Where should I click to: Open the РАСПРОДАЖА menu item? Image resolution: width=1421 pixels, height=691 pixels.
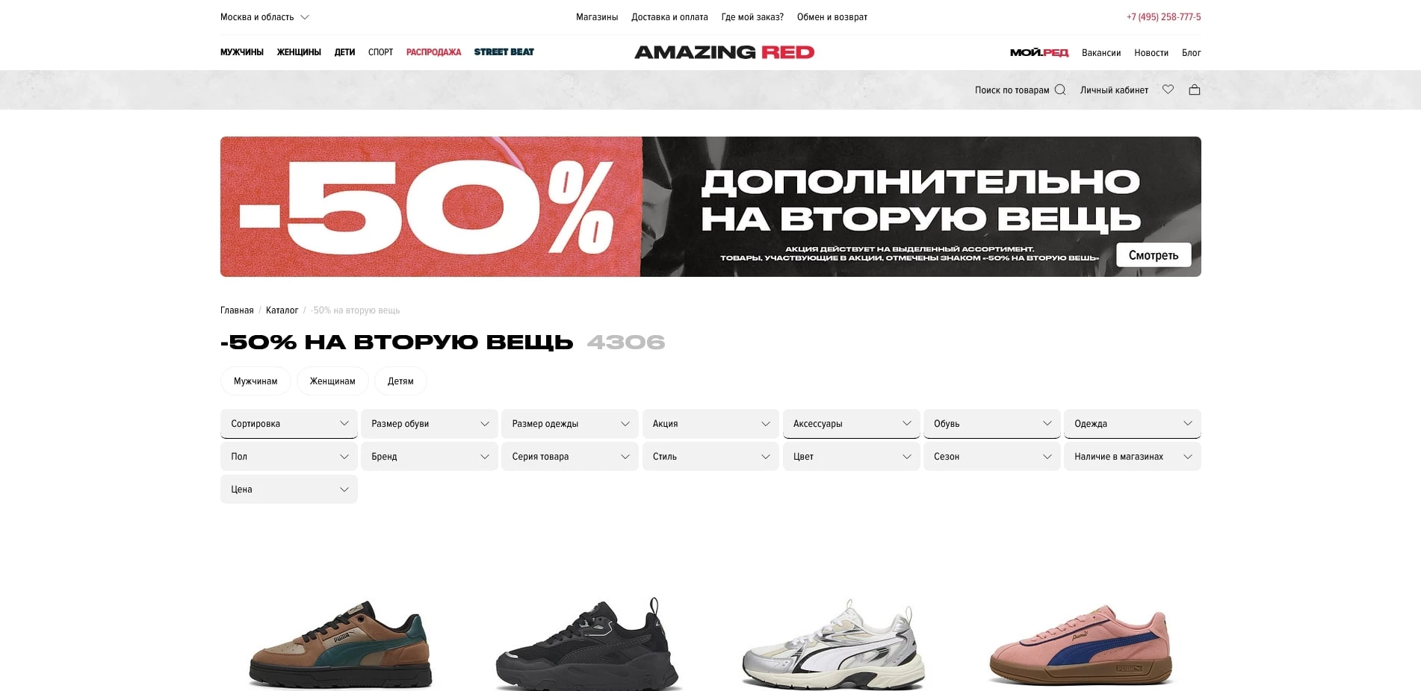[x=433, y=52]
